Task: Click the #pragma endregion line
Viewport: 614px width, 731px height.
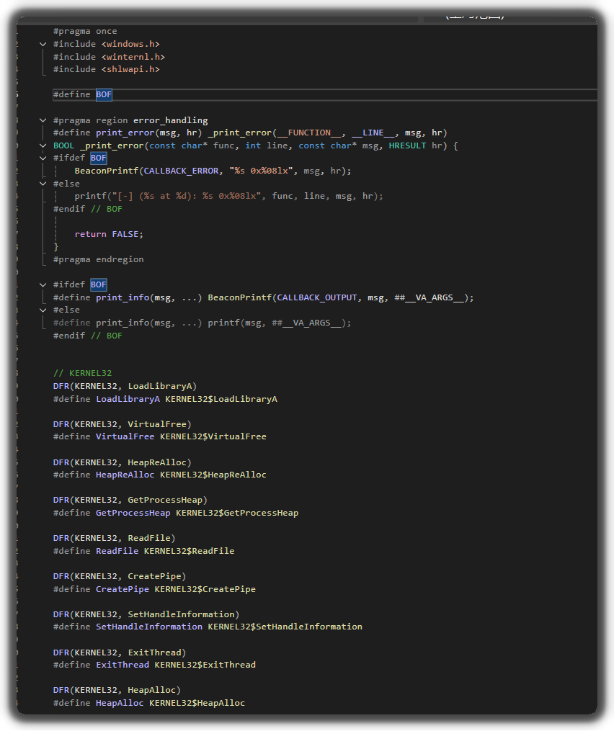Action: point(98,259)
